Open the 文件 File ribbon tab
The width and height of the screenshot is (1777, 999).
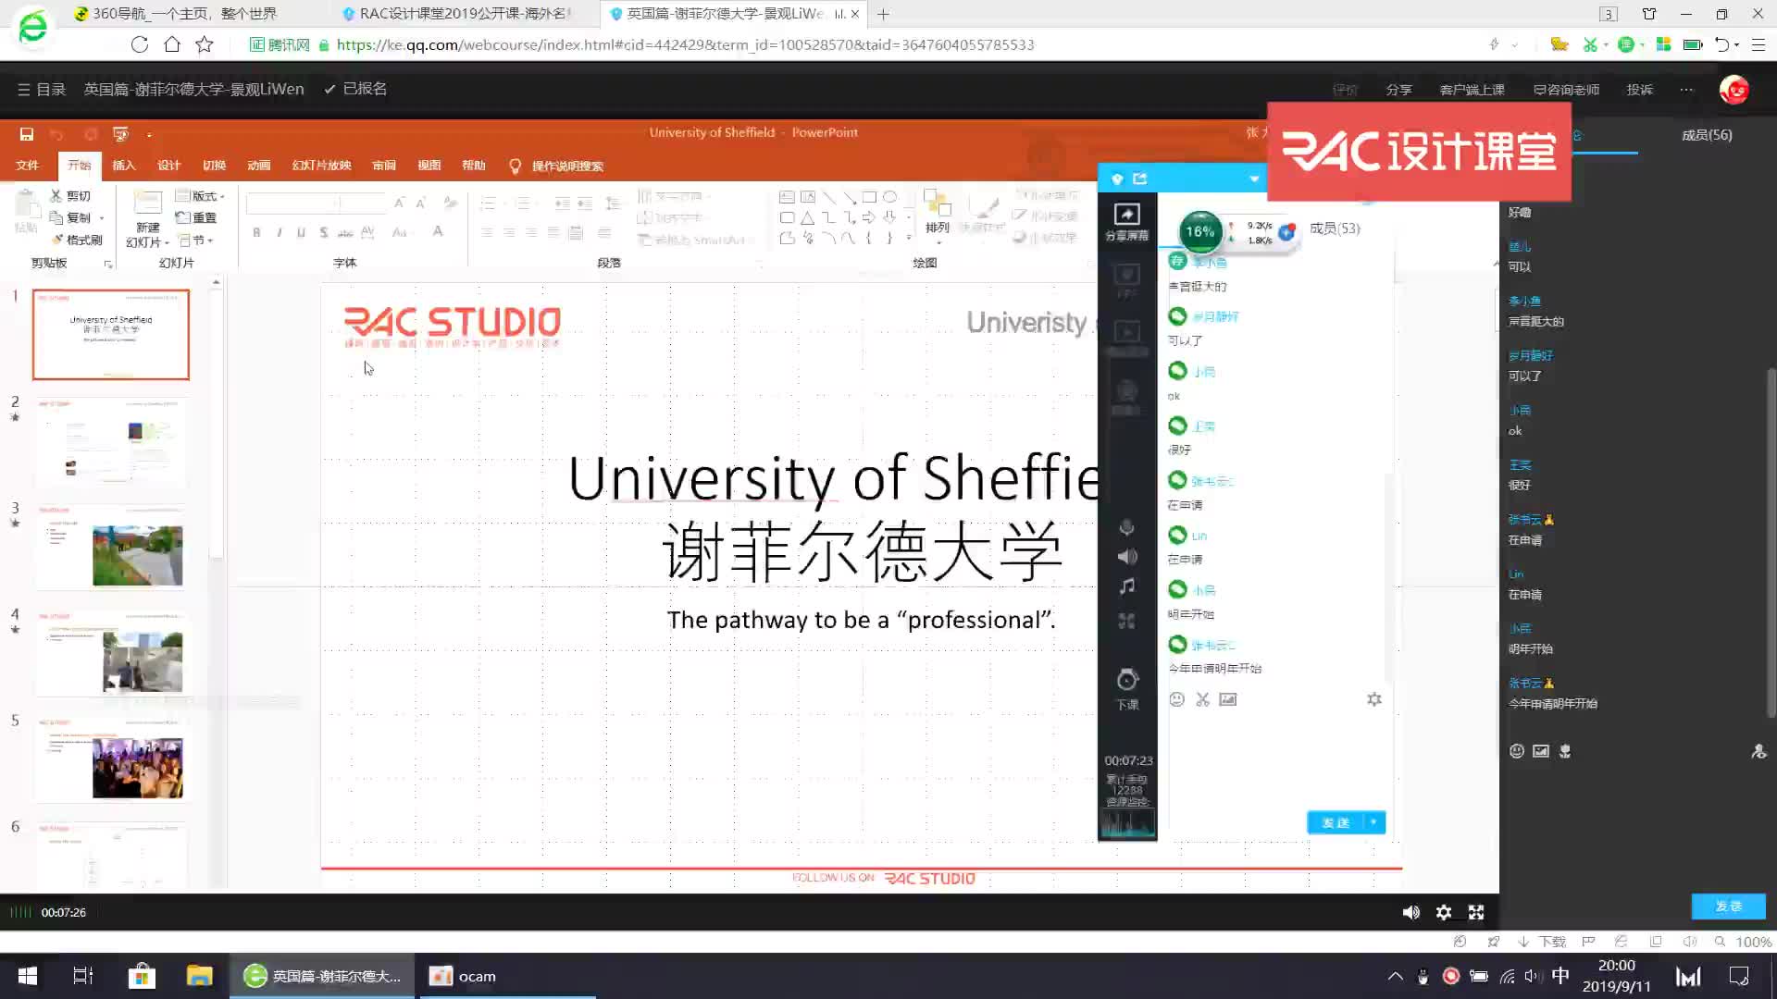[x=28, y=166]
